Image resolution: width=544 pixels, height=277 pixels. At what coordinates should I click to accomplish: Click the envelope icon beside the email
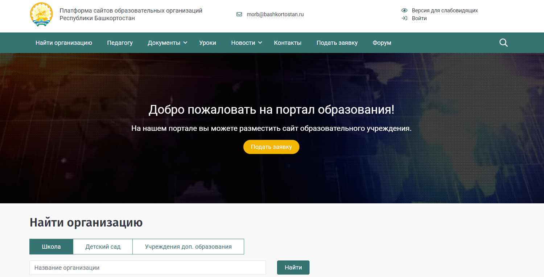point(239,15)
